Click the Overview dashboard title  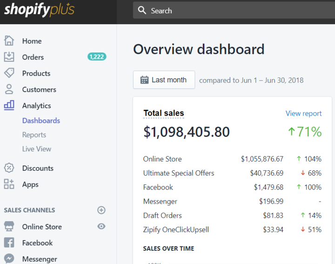199,49
